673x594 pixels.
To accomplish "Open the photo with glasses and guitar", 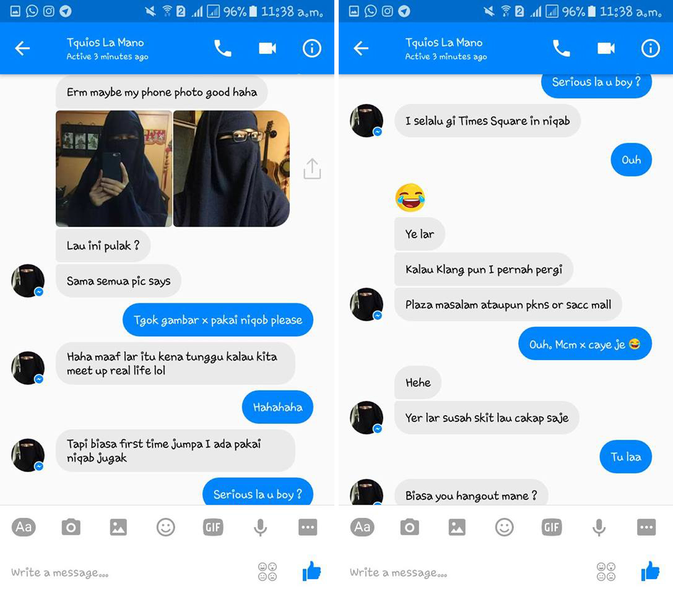I will (x=232, y=168).
